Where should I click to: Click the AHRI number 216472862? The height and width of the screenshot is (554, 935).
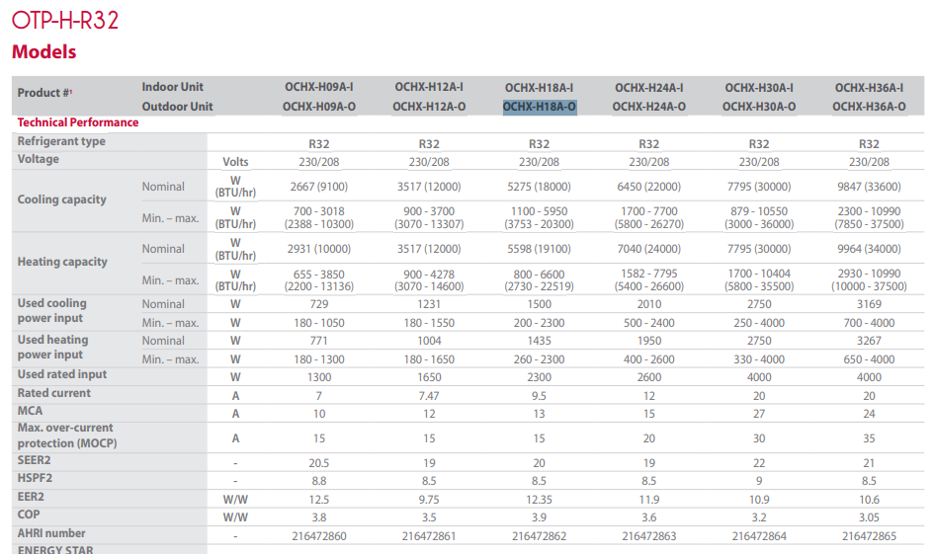(539, 535)
